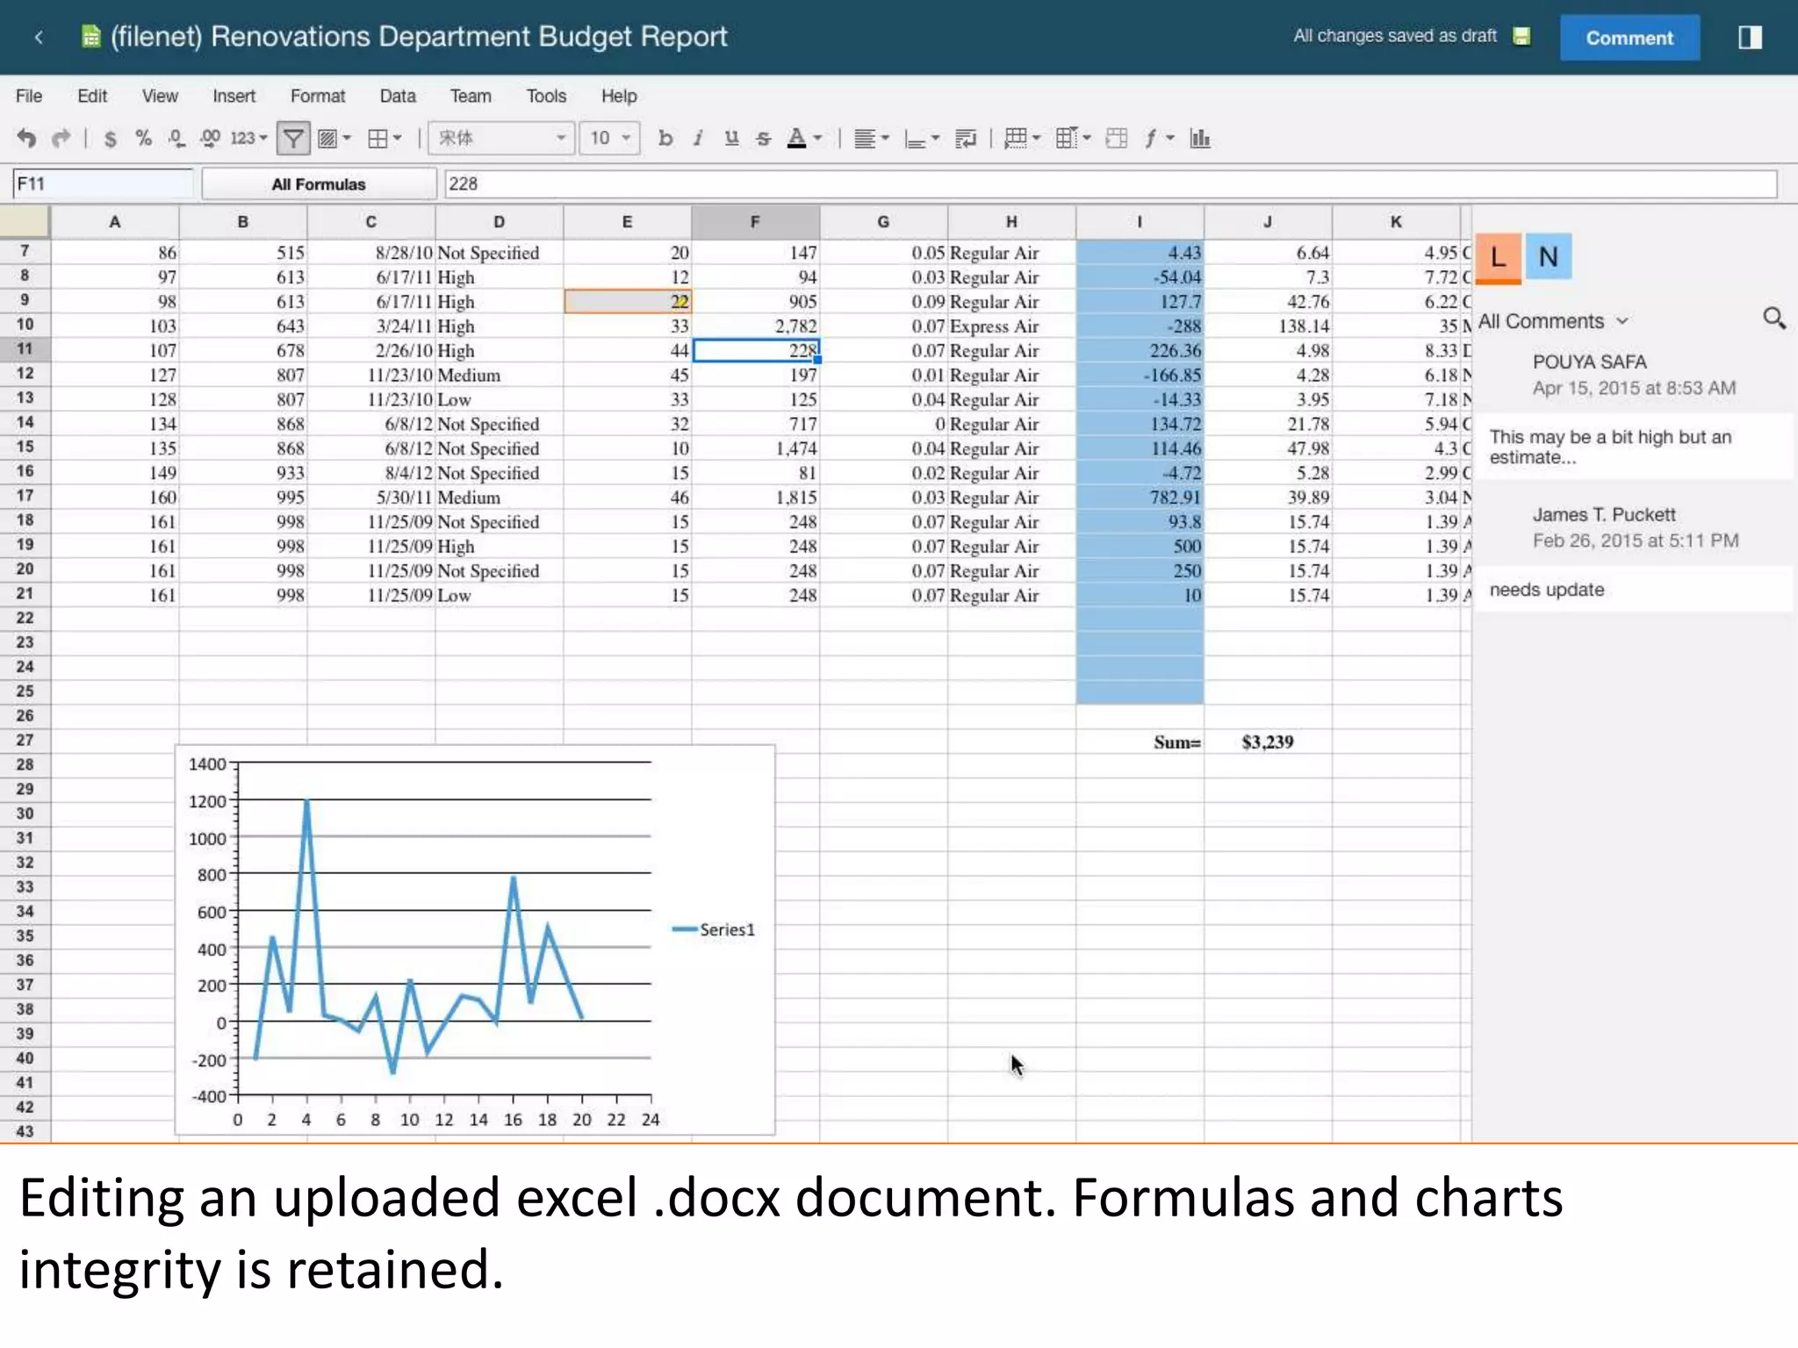Click the cell reference box F11
Image resolution: width=1798 pixels, height=1348 pixels.
tap(103, 183)
